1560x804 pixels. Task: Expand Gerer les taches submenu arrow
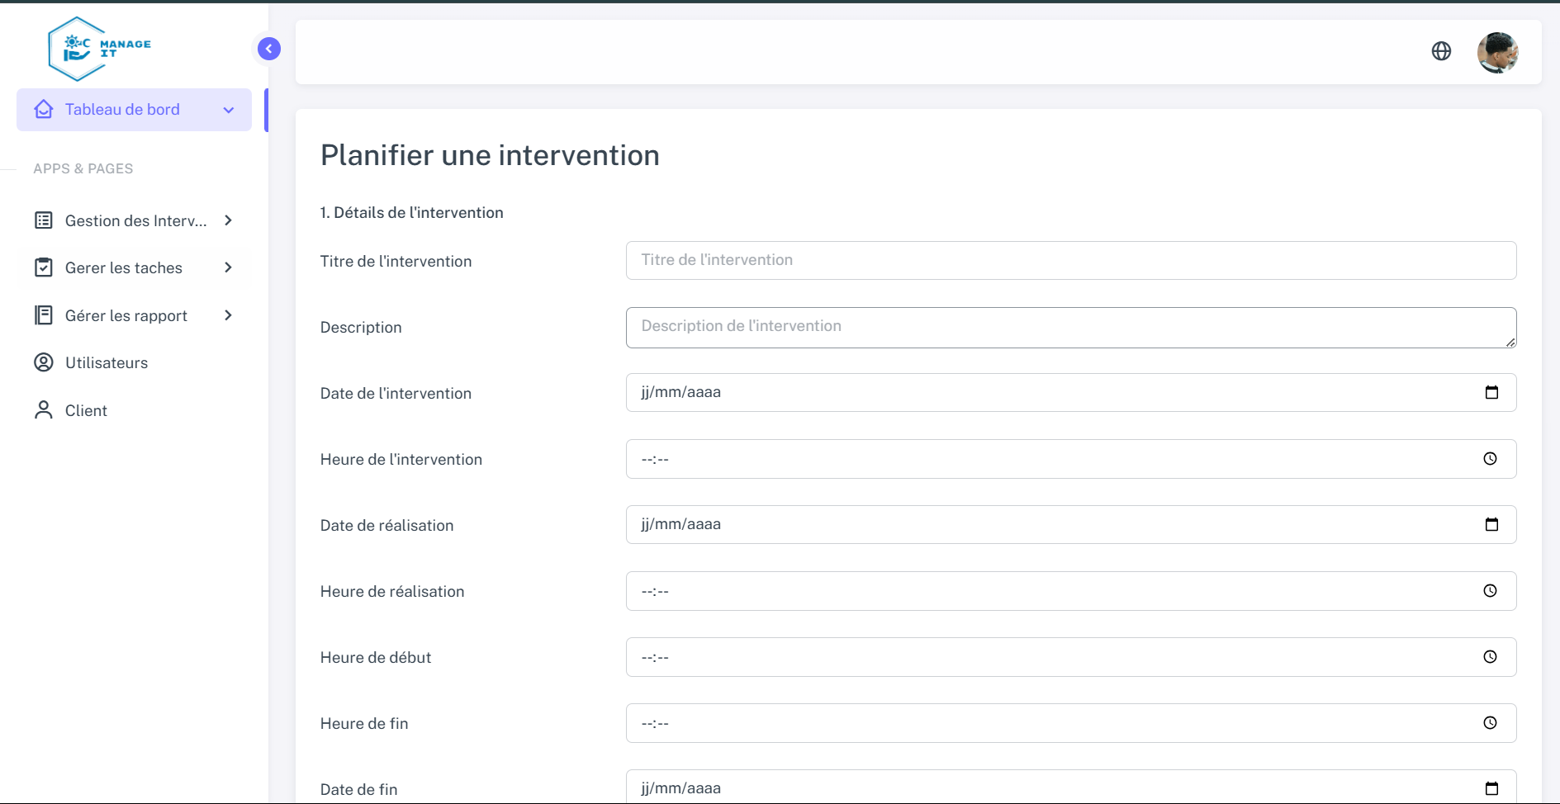tap(229, 267)
